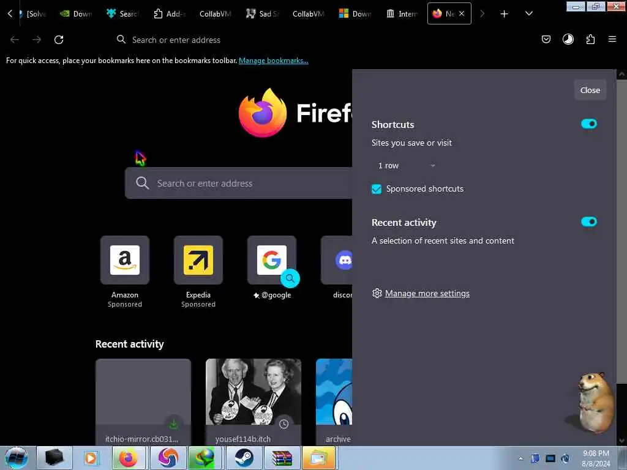Switch to the Sad S tab

(x=262, y=13)
